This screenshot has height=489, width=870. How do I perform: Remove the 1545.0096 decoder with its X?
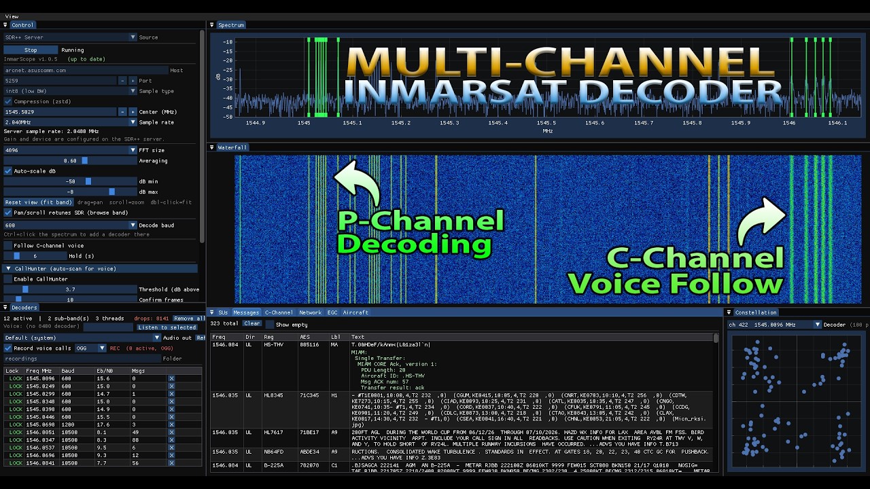tap(171, 378)
